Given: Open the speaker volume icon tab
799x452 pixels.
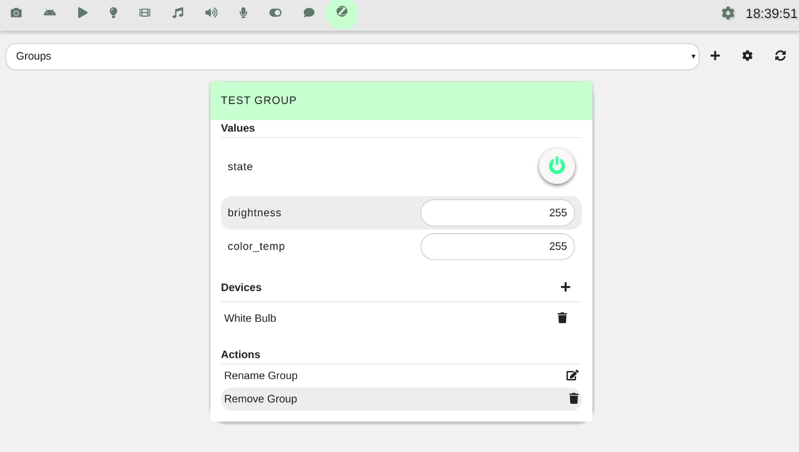Looking at the screenshot, I should click(x=212, y=12).
